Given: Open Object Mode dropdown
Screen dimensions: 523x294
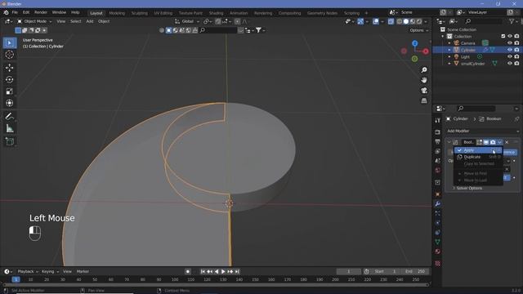Looking at the screenshot, I should (x=34, y=21).
